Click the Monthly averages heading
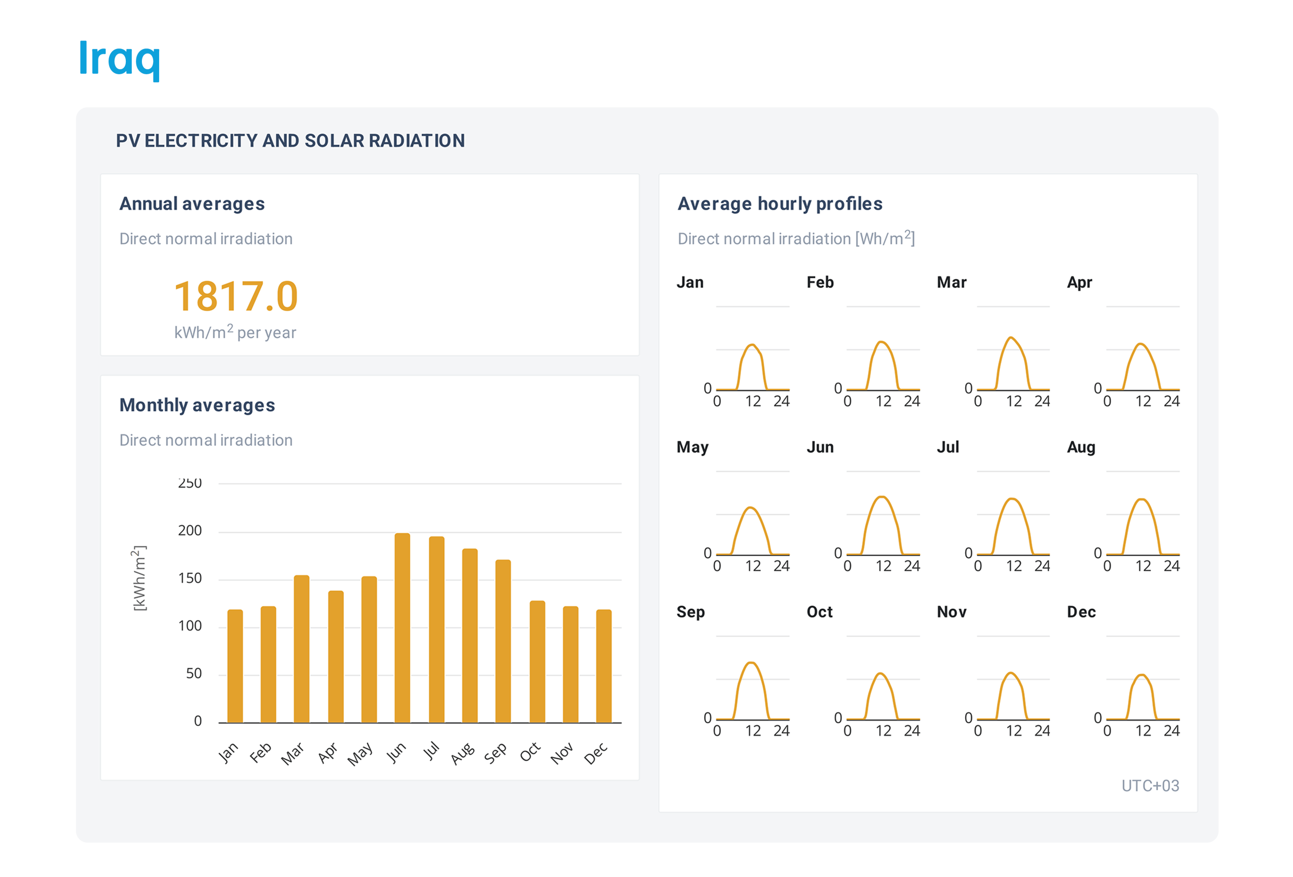 [197, 405]
